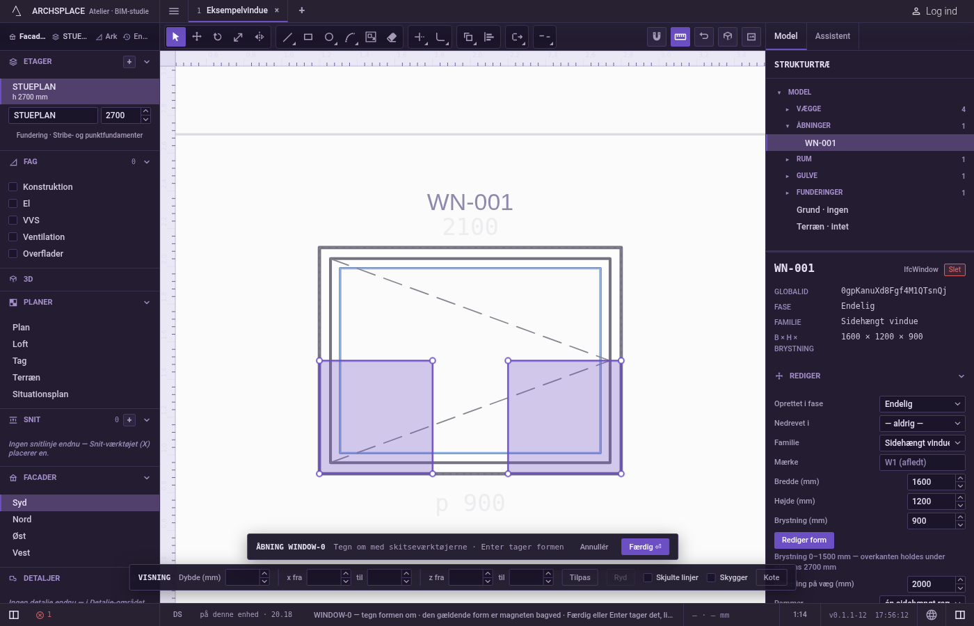Collapse the ÅBNINGER tree node
974x626 pixels.
(788, 126)
